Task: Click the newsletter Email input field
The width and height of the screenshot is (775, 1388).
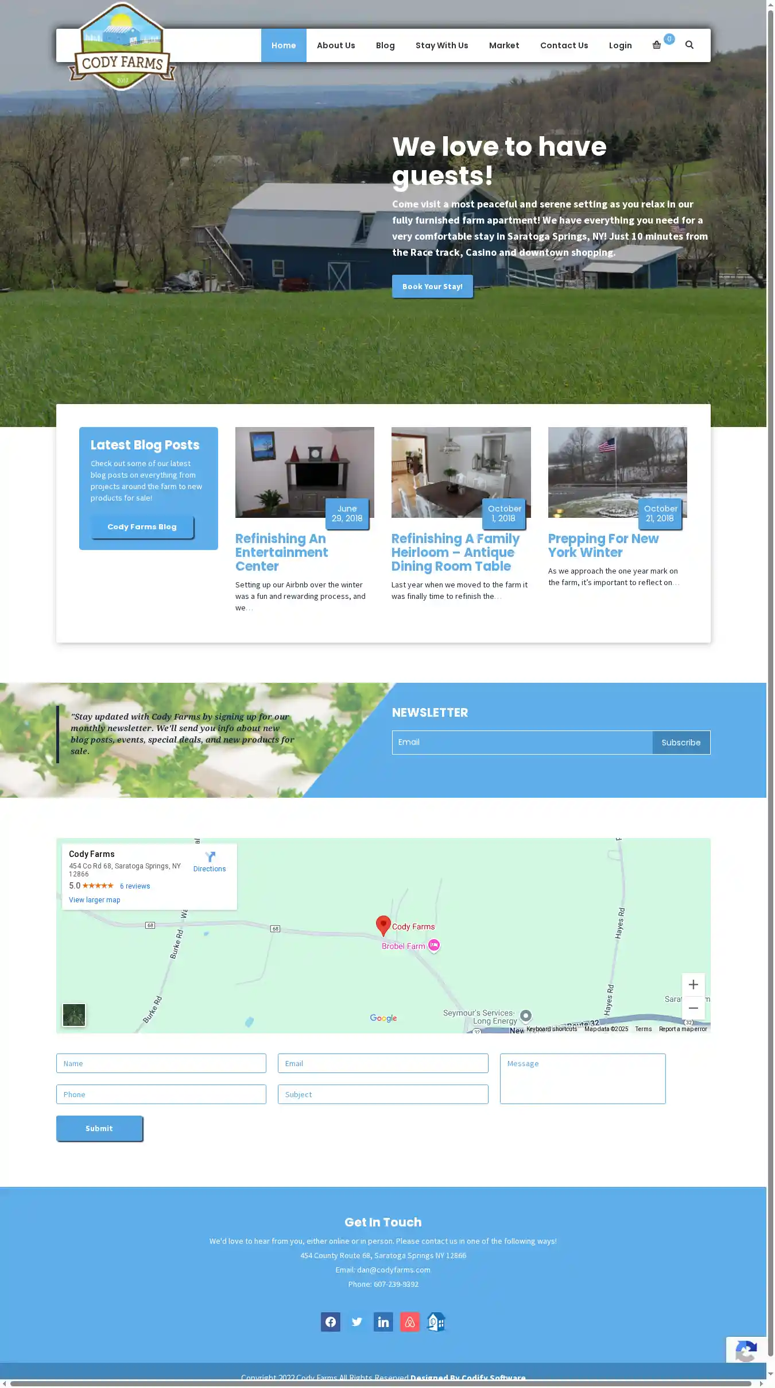Action: coord(522,743)
